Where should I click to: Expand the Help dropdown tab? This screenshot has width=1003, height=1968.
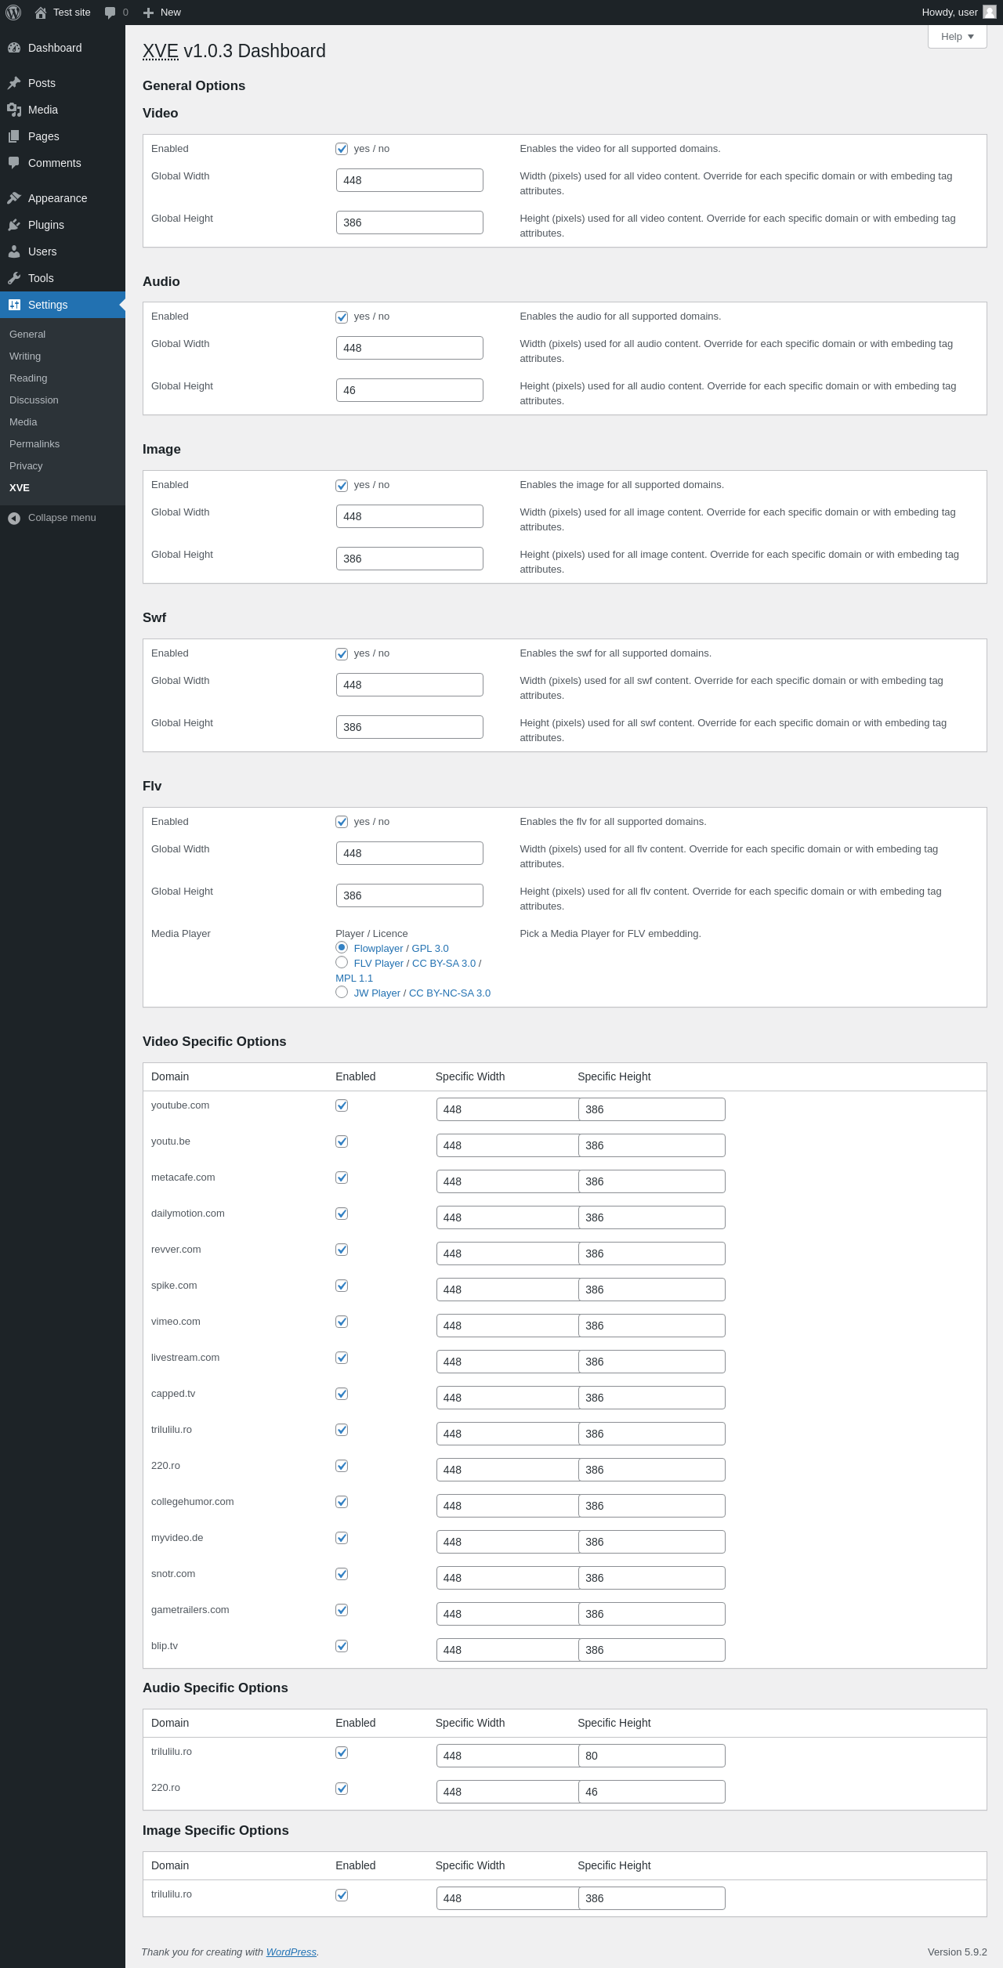(957, 37)
